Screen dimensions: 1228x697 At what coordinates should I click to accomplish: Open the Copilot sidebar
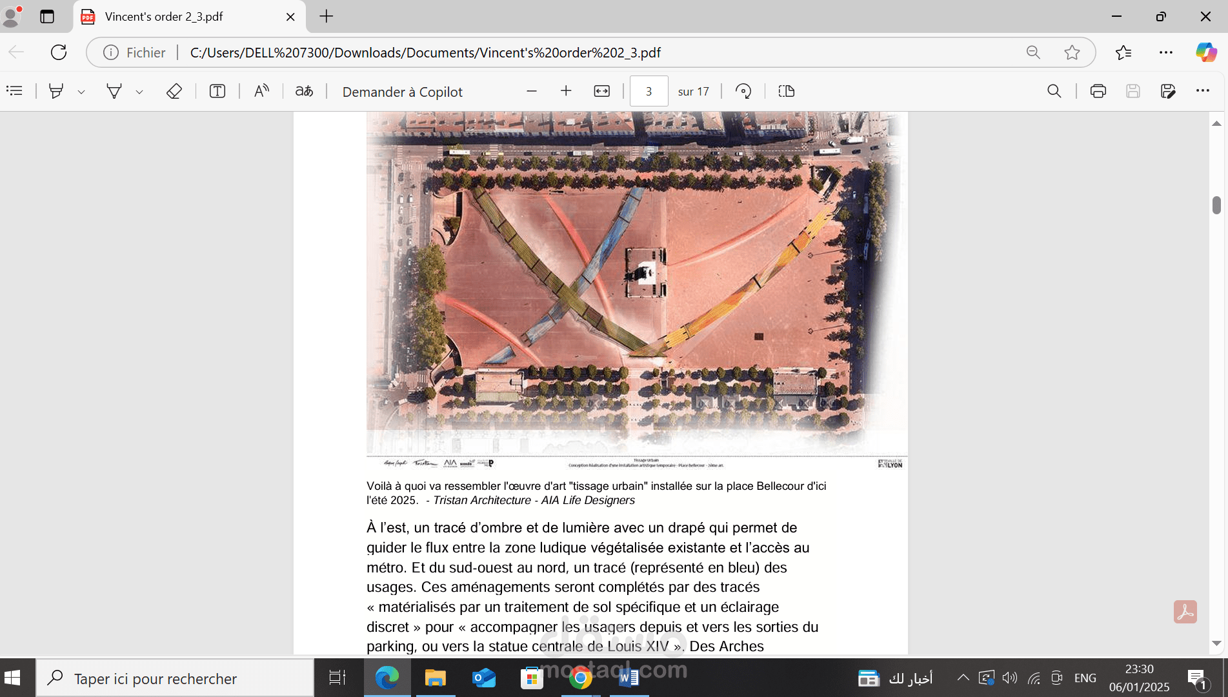point(1206,52)
